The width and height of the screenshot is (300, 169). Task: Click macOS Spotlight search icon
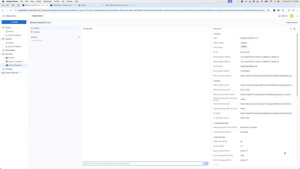tap(275, 1)
